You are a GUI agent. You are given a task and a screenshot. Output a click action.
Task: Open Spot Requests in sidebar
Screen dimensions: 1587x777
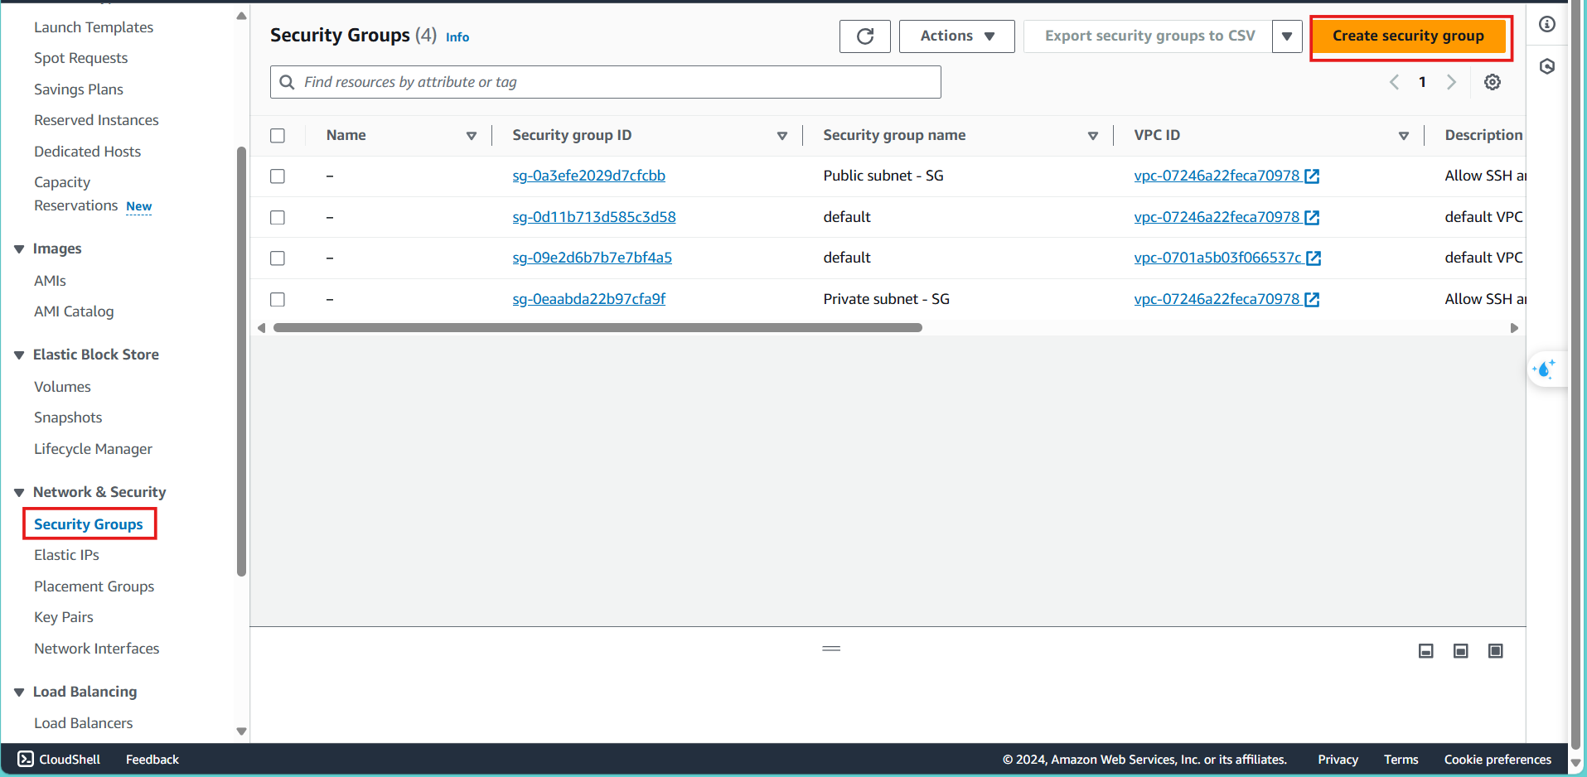(80, 58)
